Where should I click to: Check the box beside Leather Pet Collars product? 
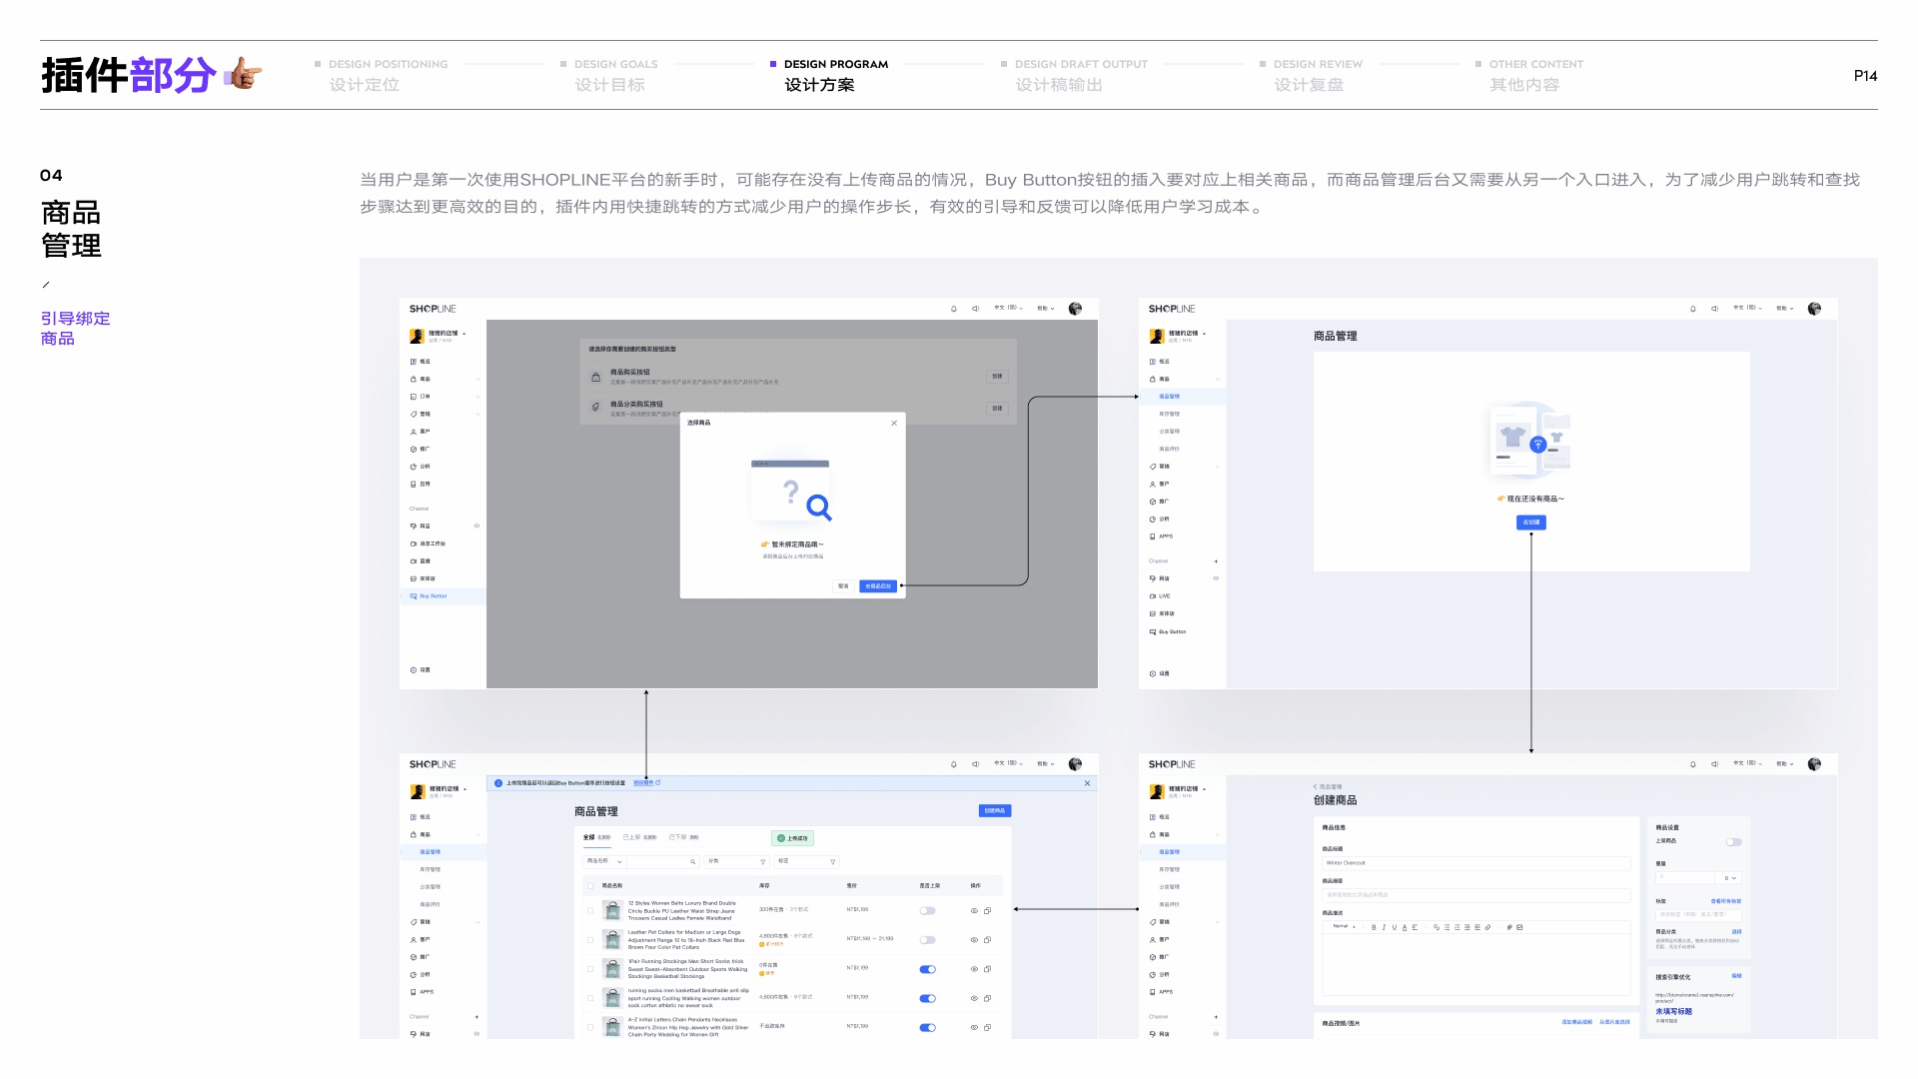[x=590, y=939]
